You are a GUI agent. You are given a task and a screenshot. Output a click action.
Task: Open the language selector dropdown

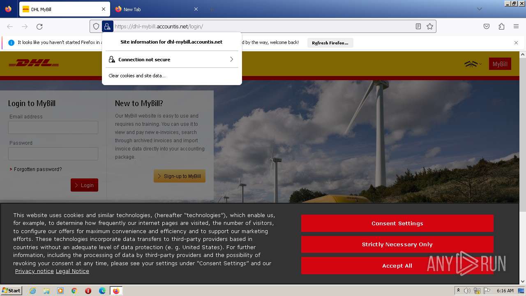click(x=473, y=64)
